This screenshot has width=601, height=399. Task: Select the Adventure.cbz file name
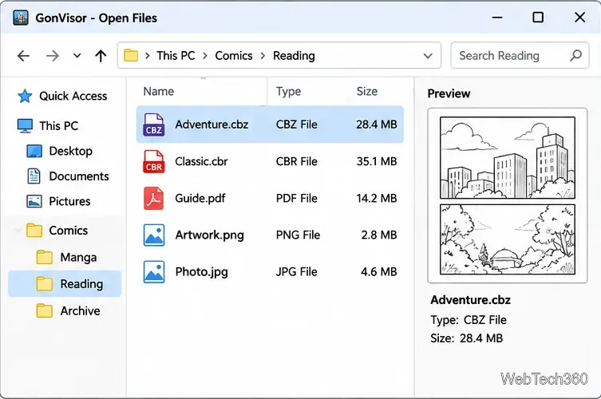pyautogui.click(x=212, y=124)
